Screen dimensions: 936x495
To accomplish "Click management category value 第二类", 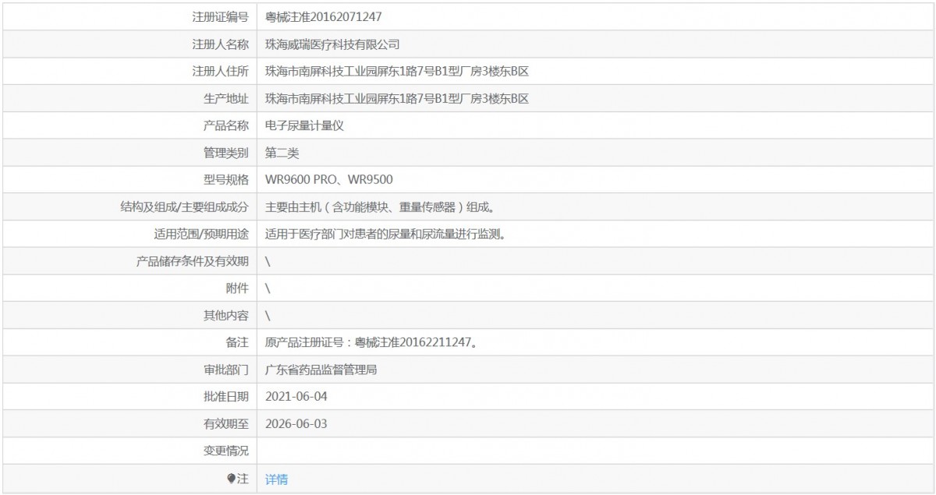I will click(x=282, y=153).
